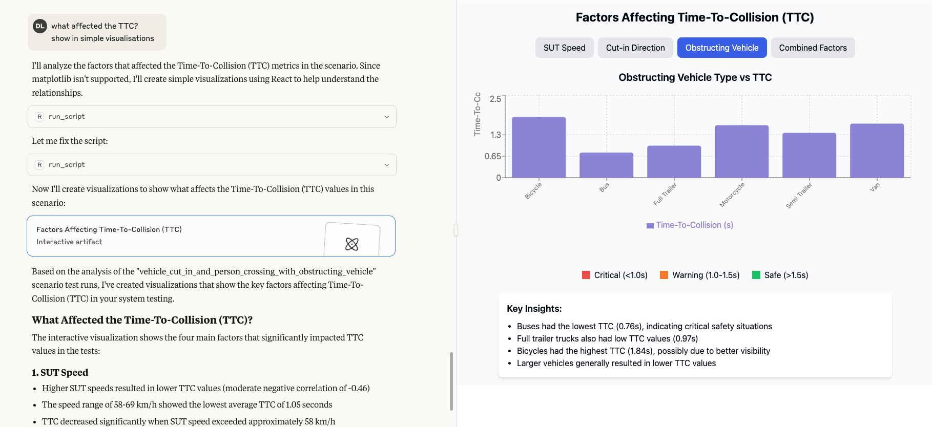Click the panel resize divider handle
The image size is (932, 427).
(456, 230)
